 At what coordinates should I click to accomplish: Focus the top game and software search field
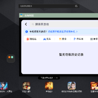49,6
